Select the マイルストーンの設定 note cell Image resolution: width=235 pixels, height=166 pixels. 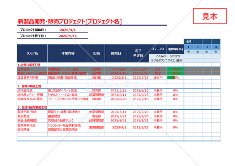[167, 58]
